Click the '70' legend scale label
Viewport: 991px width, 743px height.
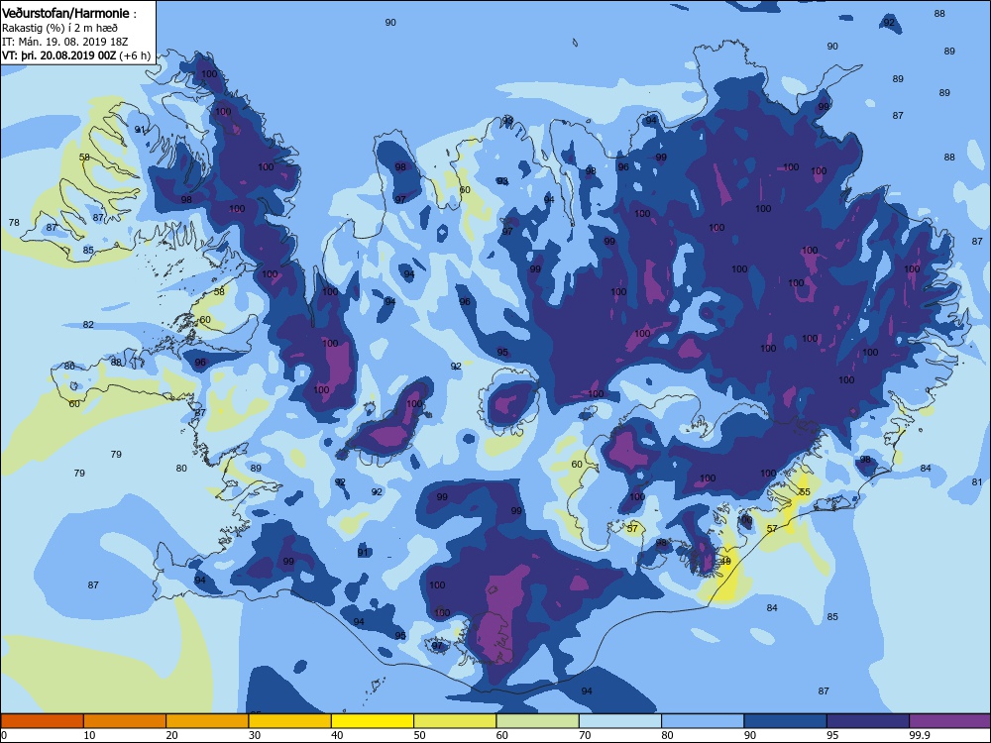pyautogui.click(x=586, y=735)
